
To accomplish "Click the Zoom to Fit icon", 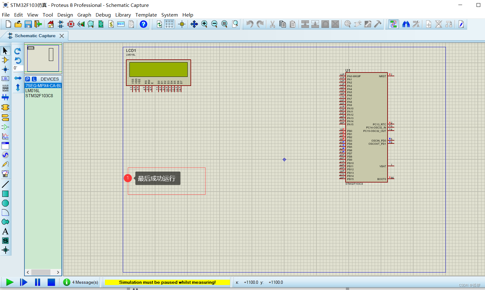I will tap(225, 24).
